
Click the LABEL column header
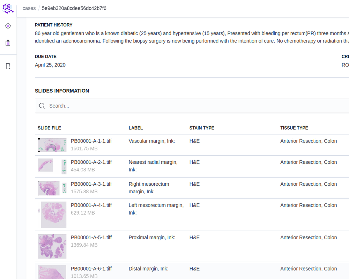pyautogui.click(x=135, y=128)
